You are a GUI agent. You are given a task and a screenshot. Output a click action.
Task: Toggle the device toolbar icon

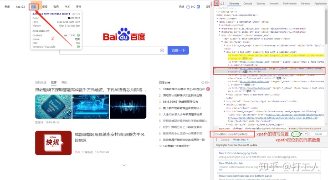point(222,3)
